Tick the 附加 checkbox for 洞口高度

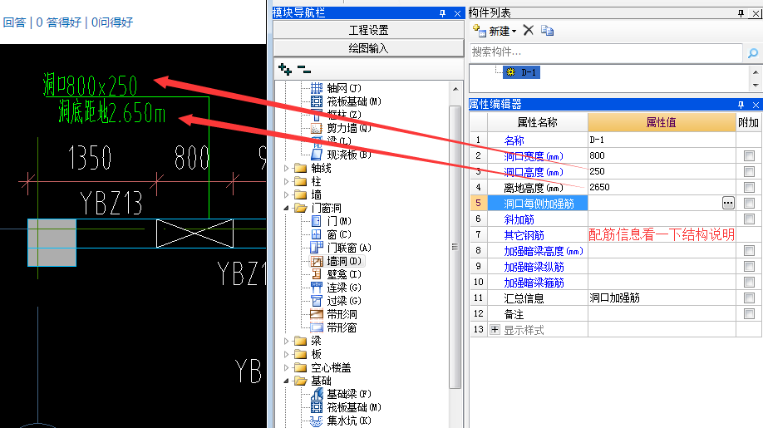tap(749, 171)
